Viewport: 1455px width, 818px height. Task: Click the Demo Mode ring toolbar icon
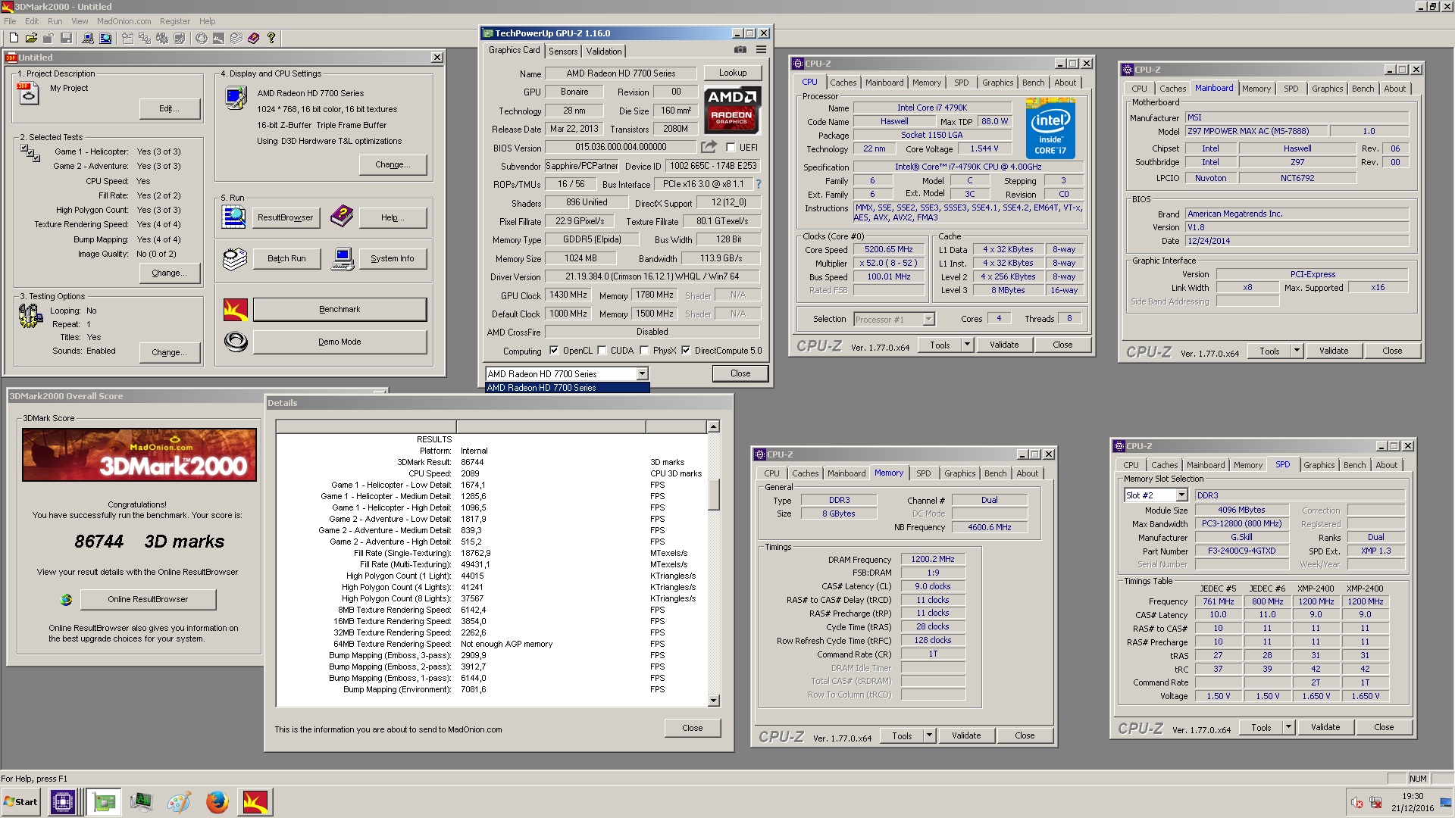[201, 38]
